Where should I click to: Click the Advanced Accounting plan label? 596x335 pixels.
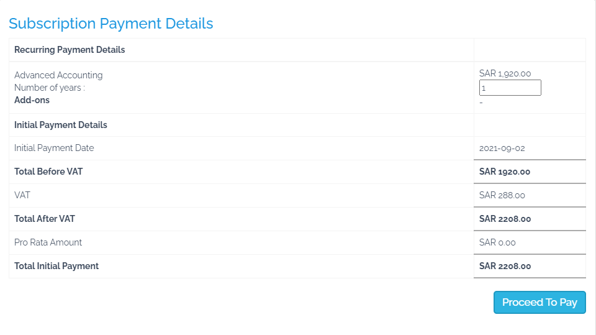click(58, 75)
